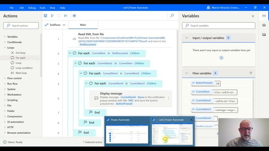Open the View menu
This screenshot has height=151, width=269.
pyautogui.click(x=52, y=8)
